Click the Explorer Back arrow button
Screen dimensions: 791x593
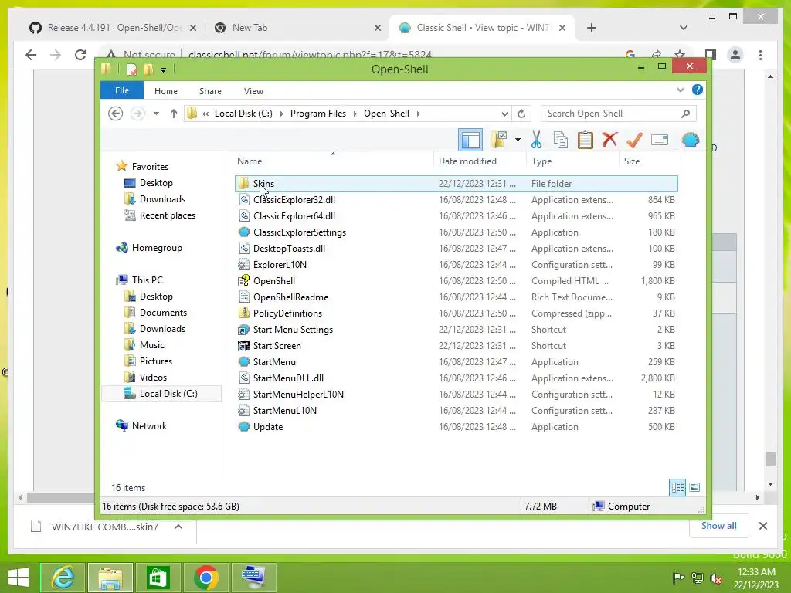(x=116, y=114)
